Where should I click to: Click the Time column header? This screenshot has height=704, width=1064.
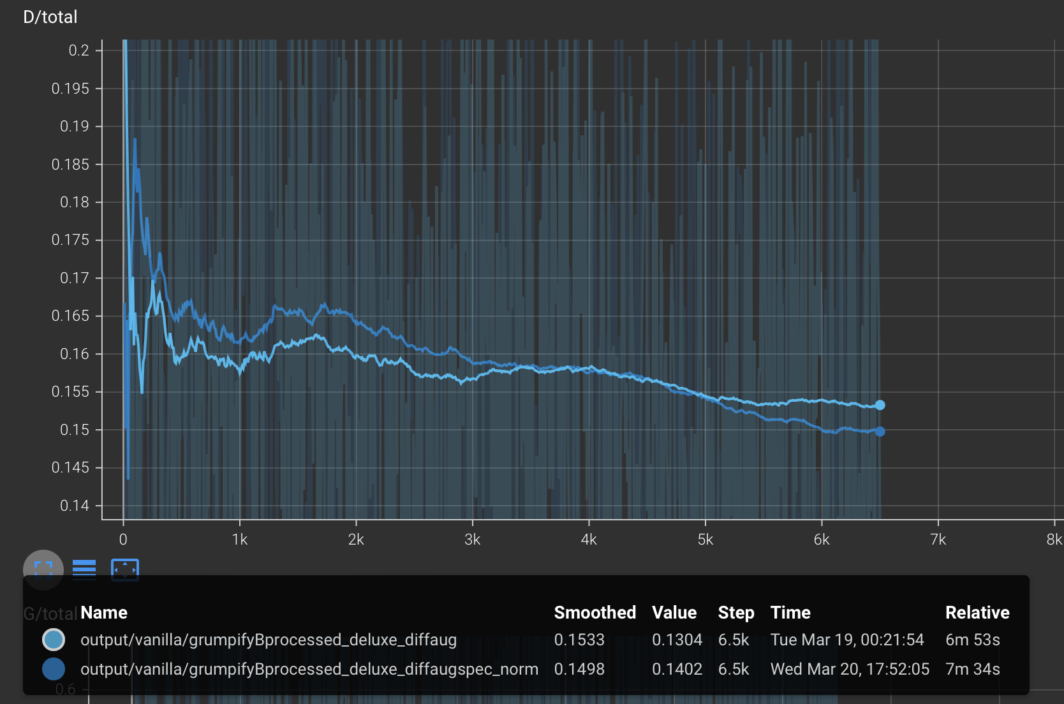[x=790, y=612]
